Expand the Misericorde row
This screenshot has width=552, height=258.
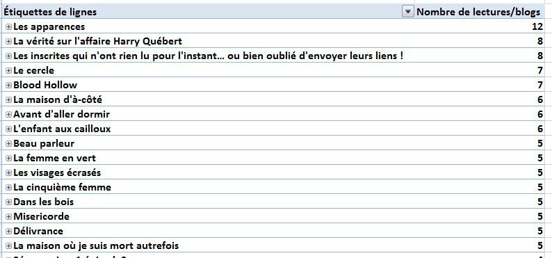point(9,217)
